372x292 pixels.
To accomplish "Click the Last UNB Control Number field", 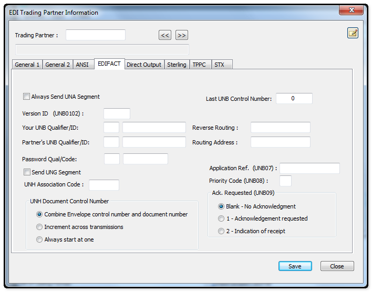I will click(x=294, y=99).
